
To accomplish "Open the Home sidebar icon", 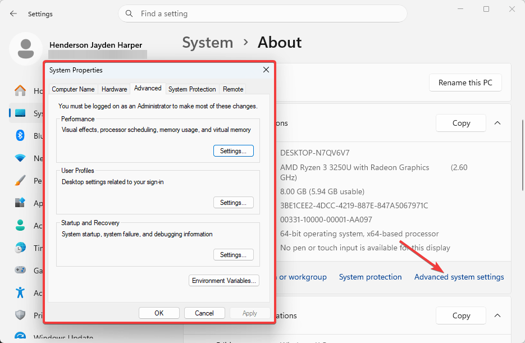I will coord(20,90).
